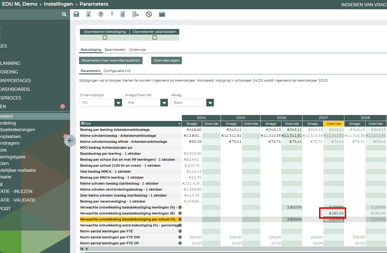Open the Configuratie t=0 tab
387x253 pixels.
click(x=117, y=71)
